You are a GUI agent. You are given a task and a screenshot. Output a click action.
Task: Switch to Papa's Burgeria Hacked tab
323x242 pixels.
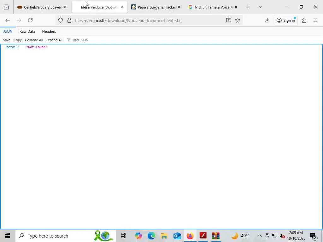click(x=156, y=7)
